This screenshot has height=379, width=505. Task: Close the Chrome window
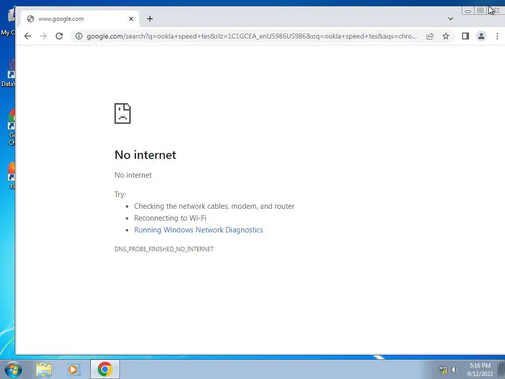click(x=495, y=11)
